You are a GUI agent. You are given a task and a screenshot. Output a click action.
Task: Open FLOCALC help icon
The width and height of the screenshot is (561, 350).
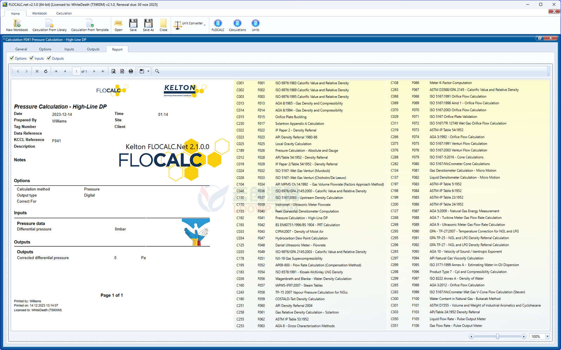click(218, 23)
